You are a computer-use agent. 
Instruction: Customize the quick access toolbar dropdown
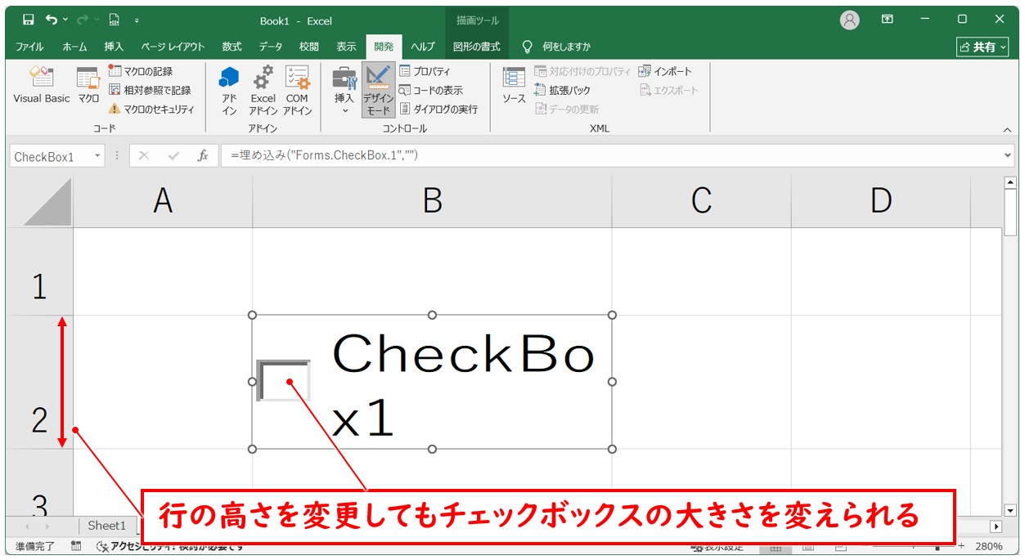point(137,20)
